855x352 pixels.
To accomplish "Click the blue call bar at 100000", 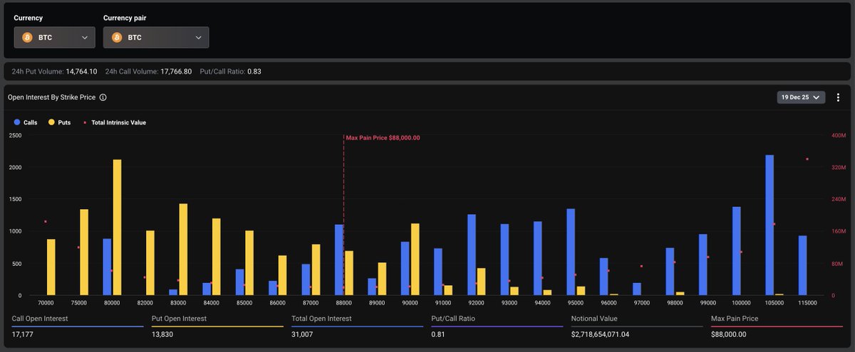I will pos(737,251).
